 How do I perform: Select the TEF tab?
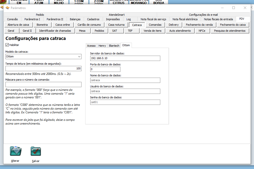point(132,30)
